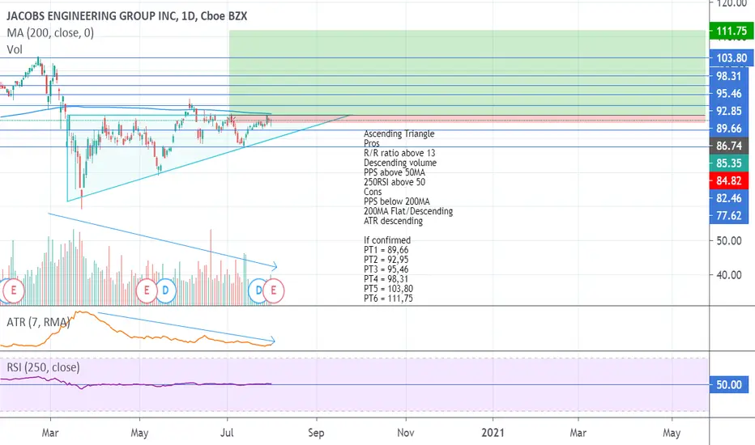Open the MA (200, close, 0) indicator label
755x445 pixels.
click(x=50, y=32)
